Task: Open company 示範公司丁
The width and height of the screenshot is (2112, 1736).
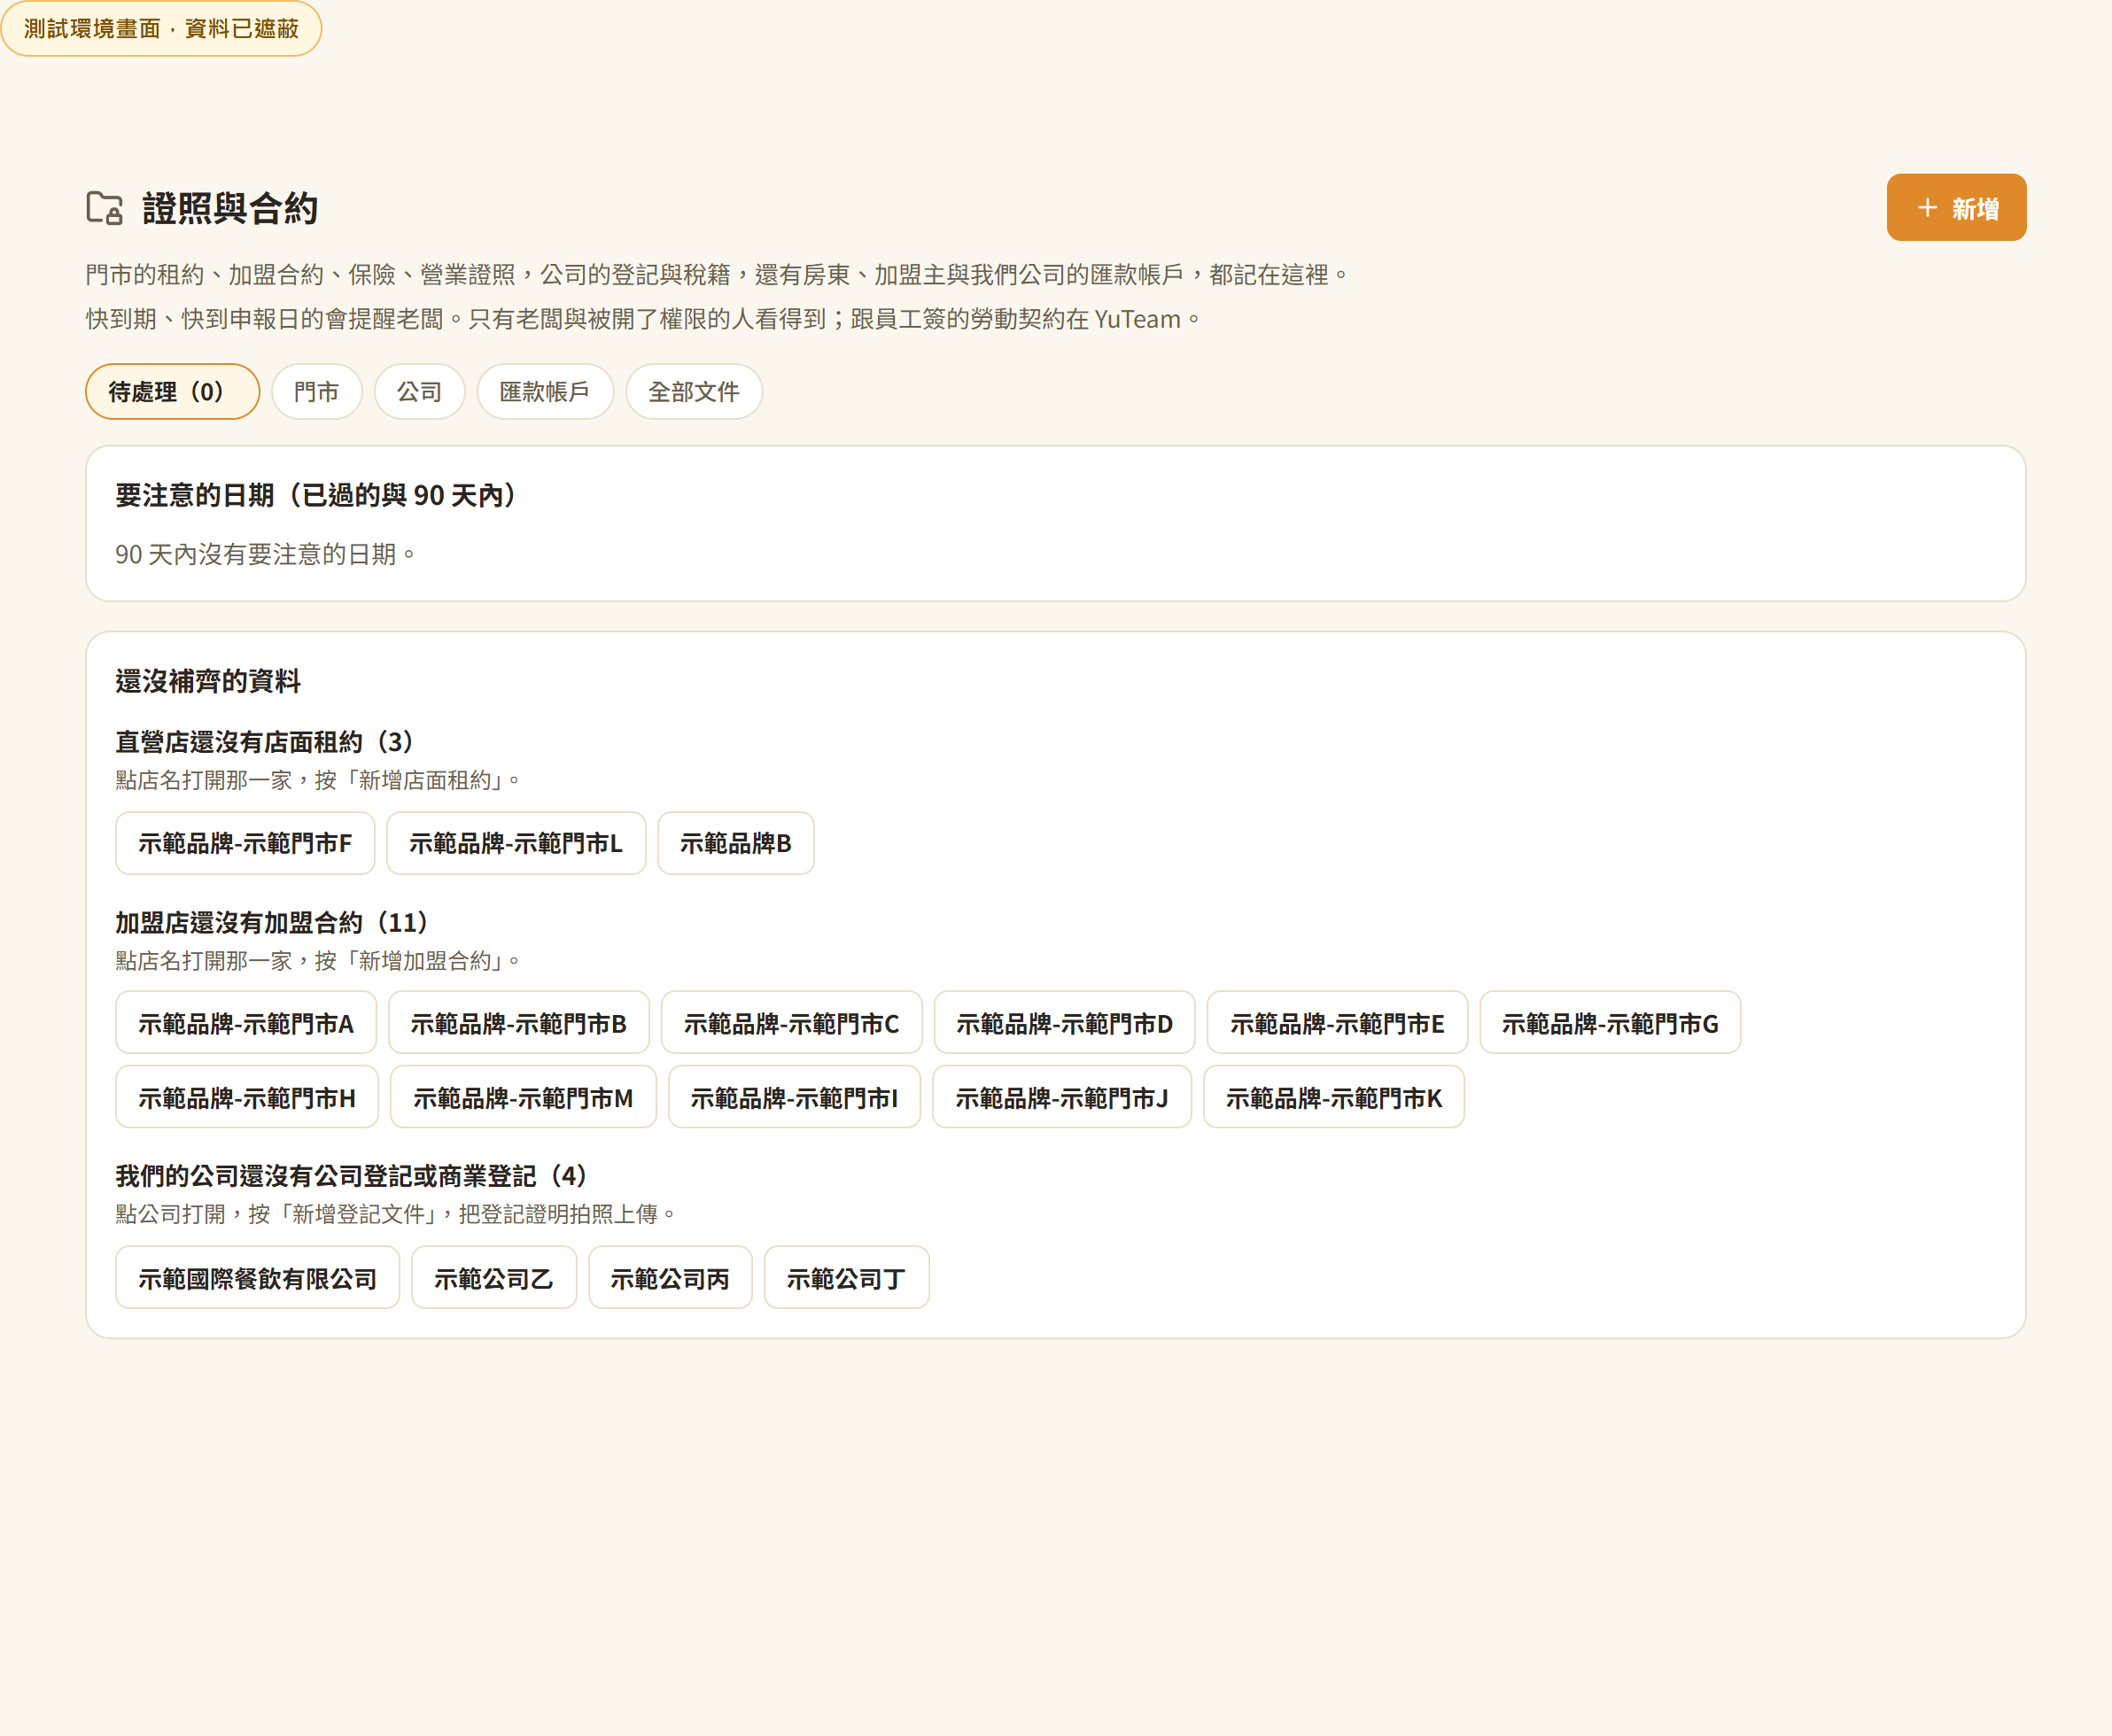Action: [847, 1277]
